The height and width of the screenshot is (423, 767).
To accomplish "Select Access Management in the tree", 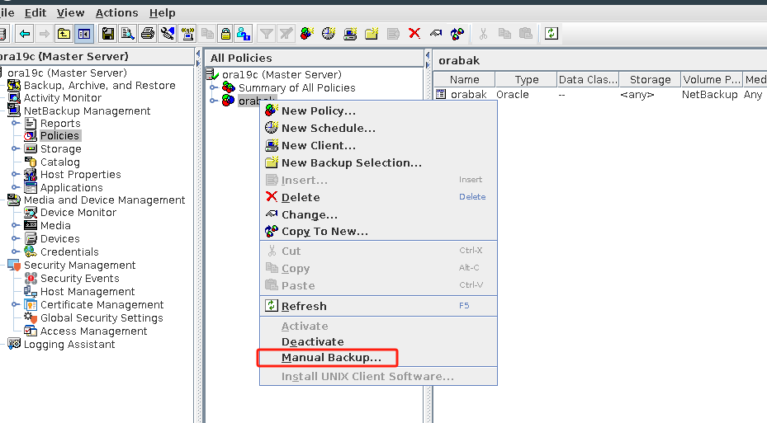I will 93,331.
